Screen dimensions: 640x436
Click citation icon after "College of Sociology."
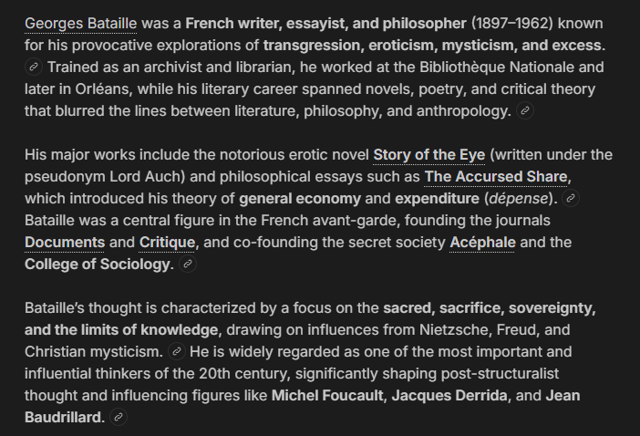click(188, 265)
